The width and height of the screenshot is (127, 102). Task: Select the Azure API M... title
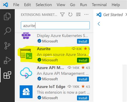tap(50, 68)
